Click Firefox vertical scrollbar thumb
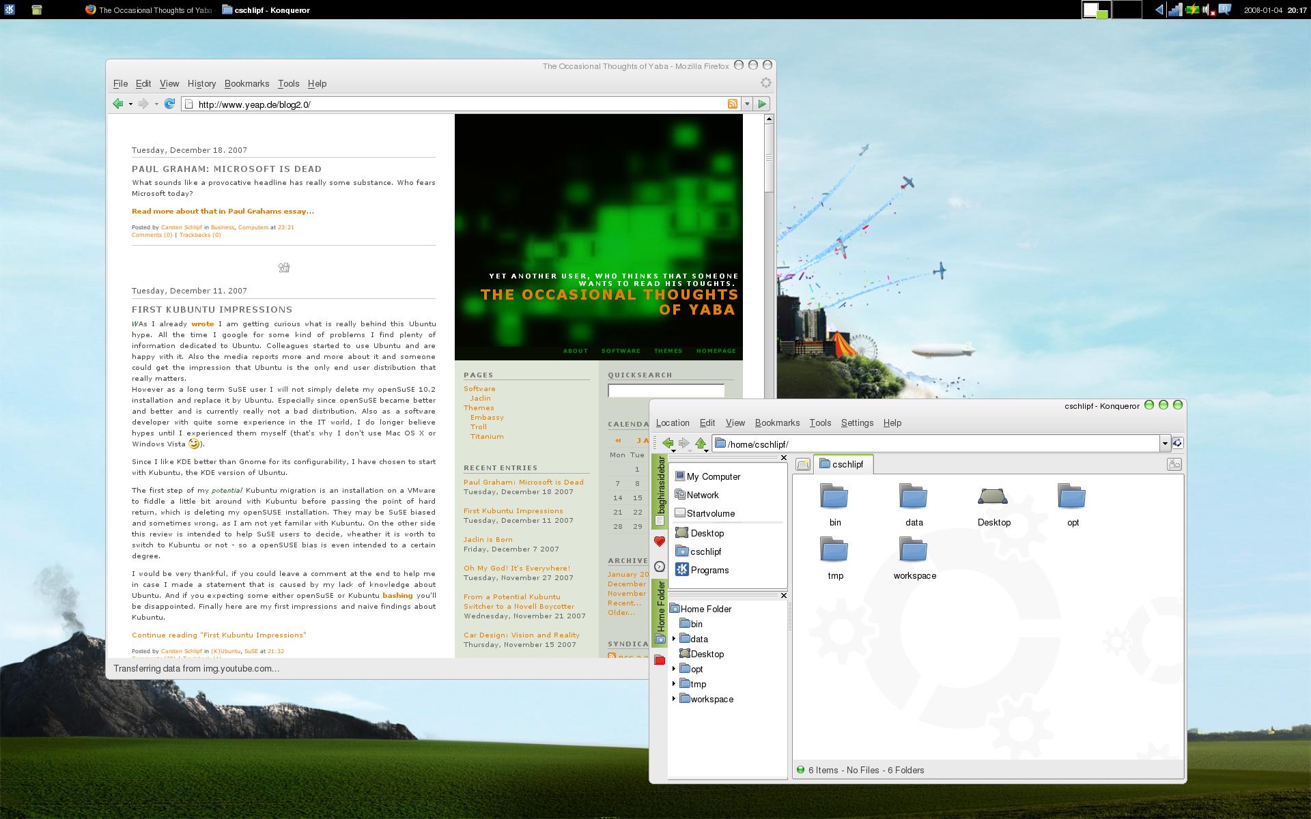This screenshot has width=1311, height=819. point(769,158)
